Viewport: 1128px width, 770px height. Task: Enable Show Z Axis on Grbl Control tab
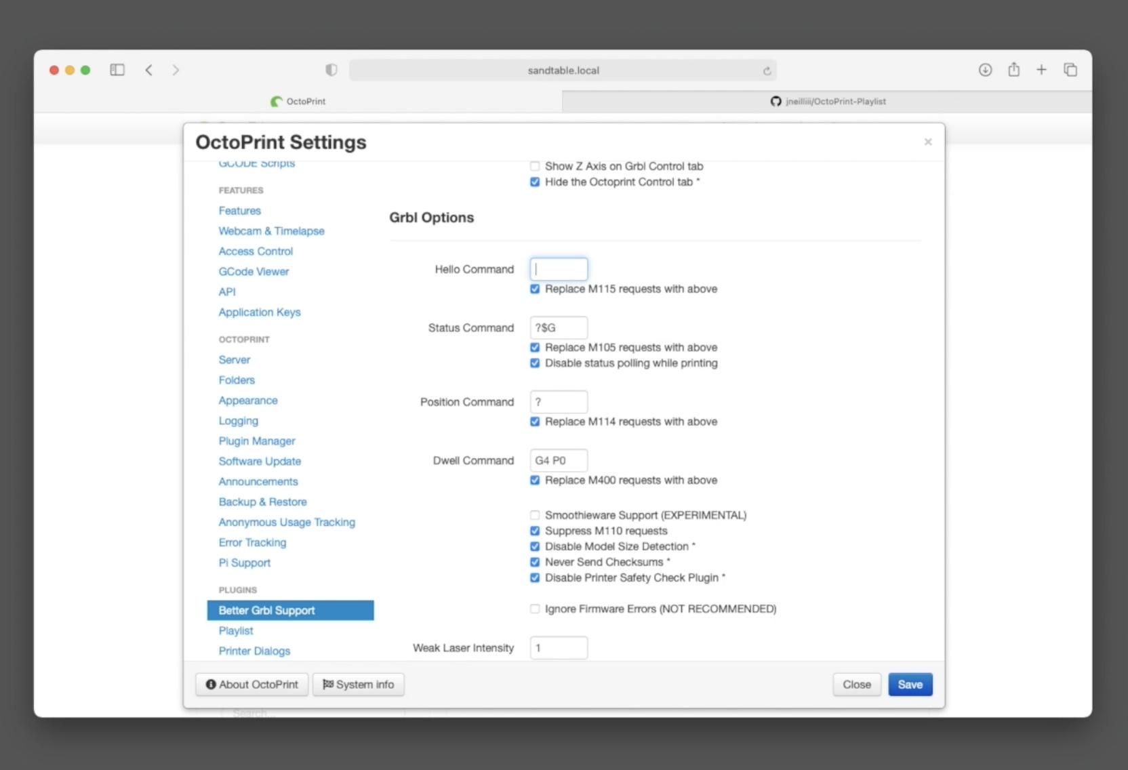(535, 166)
